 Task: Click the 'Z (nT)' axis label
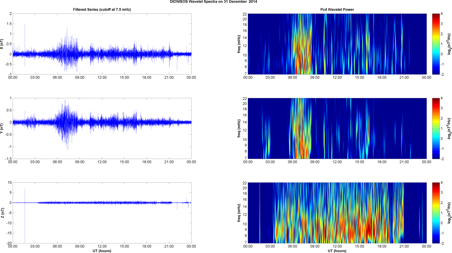2,213
